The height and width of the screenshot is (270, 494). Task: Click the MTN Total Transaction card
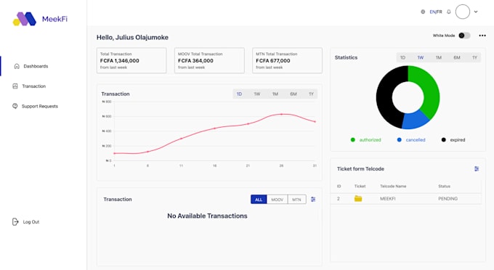[x=288, y=60]
